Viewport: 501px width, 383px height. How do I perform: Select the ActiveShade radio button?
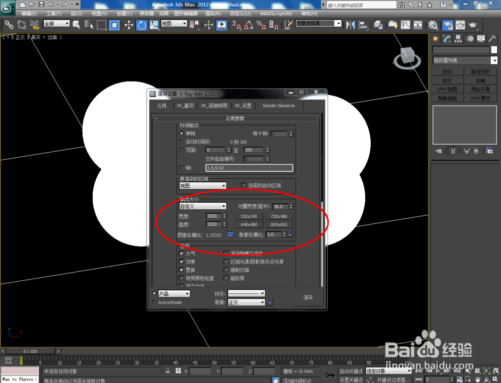(154, 302)
